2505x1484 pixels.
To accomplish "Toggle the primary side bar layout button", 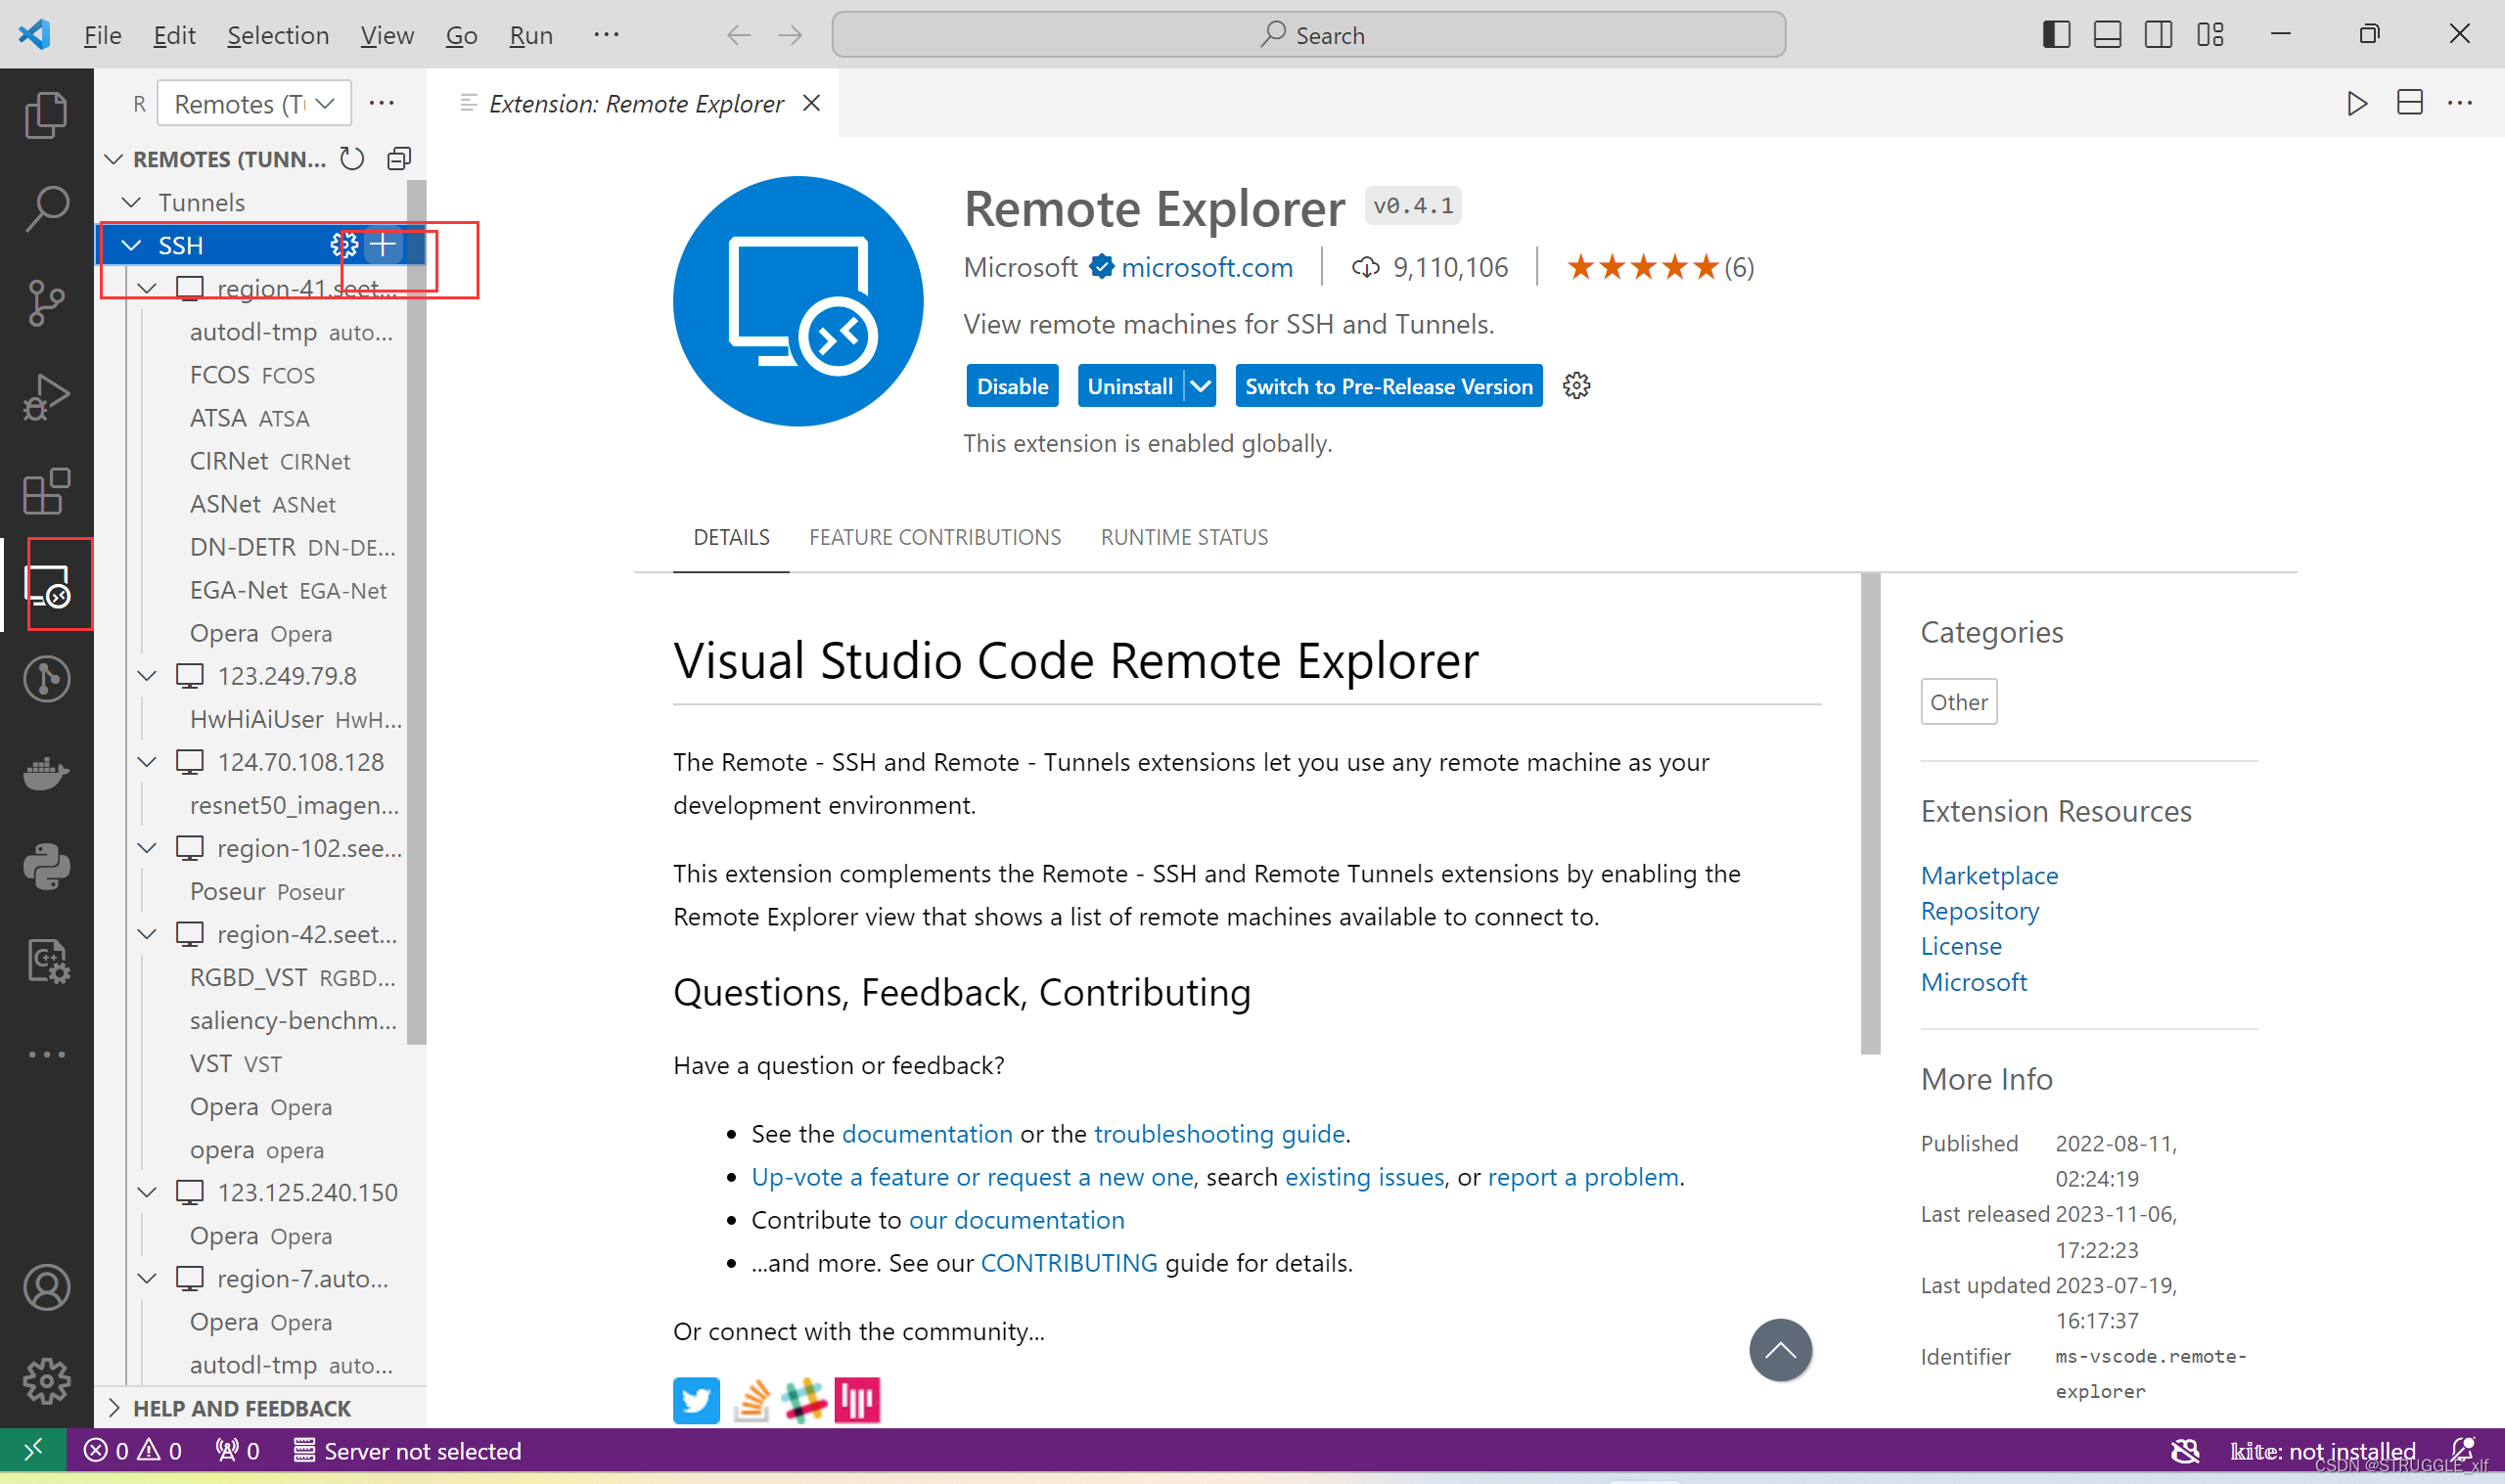I will 2056,35.
